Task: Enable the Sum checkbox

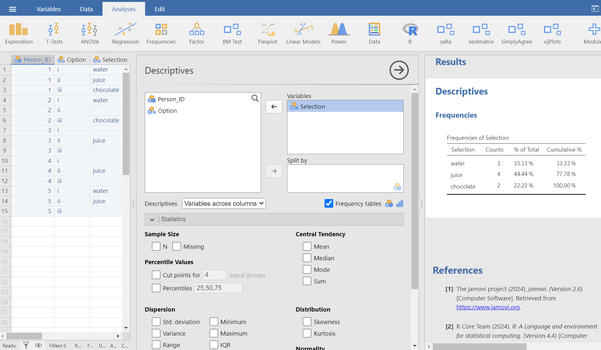Action: pos(307,281)
